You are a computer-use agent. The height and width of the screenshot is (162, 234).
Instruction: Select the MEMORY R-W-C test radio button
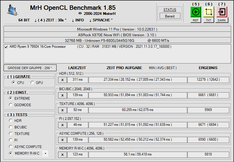pos(10,153)
